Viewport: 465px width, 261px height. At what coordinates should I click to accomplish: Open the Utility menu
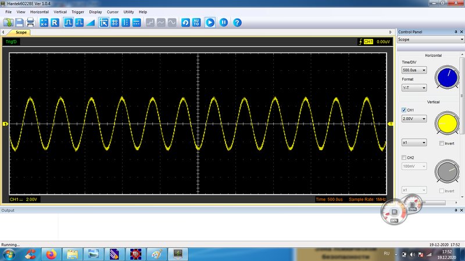[128, 12]
